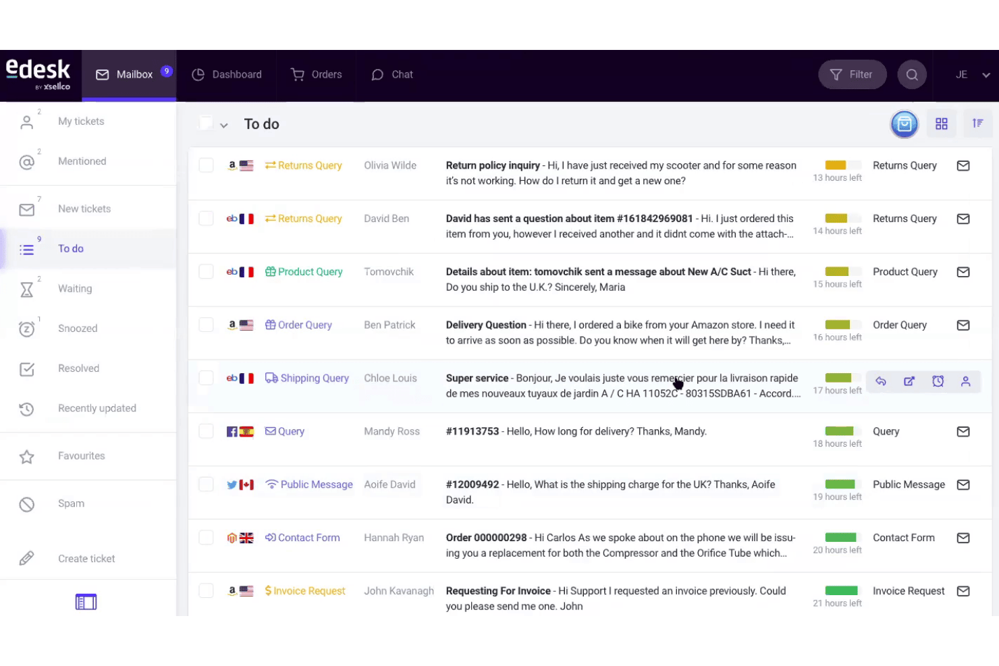Click the Invoice Request tag on John Kavanagh row

click(305, 591)
